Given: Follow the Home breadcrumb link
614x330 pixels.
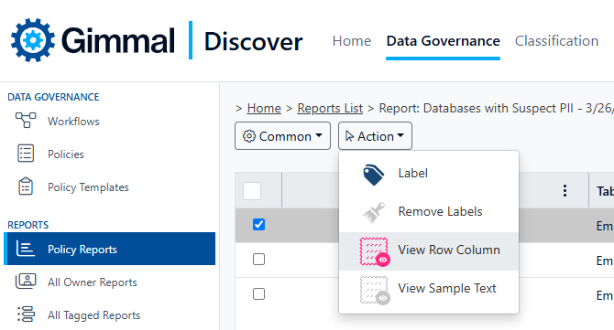Looking at the screenshot, I should [x=264, y=108].
